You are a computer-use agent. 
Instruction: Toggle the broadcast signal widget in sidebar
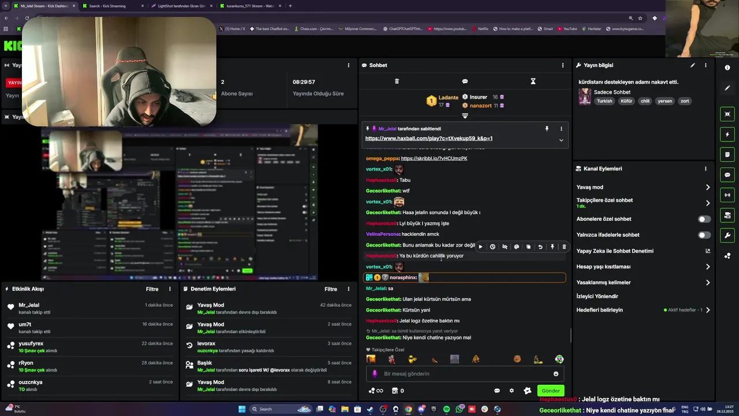coord(727,195)
